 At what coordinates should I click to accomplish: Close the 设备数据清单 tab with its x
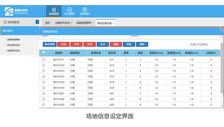pos(92,23)
